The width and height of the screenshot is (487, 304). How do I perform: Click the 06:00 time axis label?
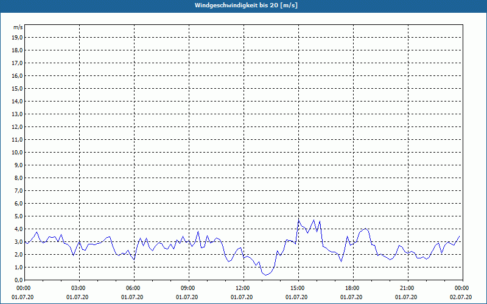click(134, 288)
